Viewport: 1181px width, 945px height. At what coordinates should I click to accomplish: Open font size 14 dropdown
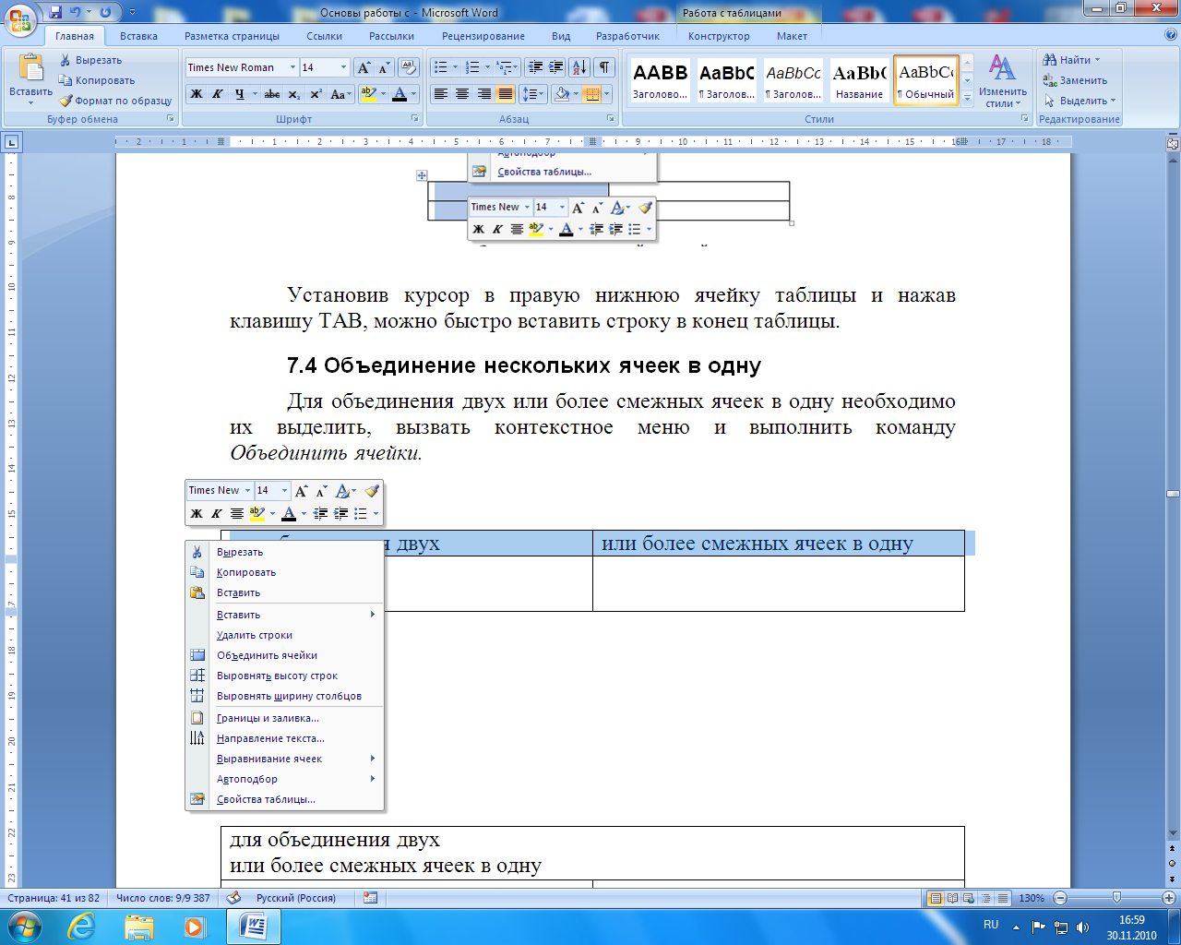(x=343, y=67)
